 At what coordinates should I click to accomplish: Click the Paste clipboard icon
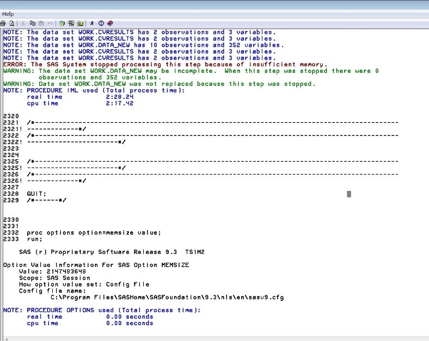tap(41, 23)
